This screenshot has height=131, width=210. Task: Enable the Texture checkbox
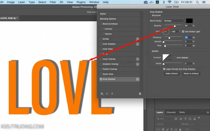pyautogui.click(x=103, y=34)
